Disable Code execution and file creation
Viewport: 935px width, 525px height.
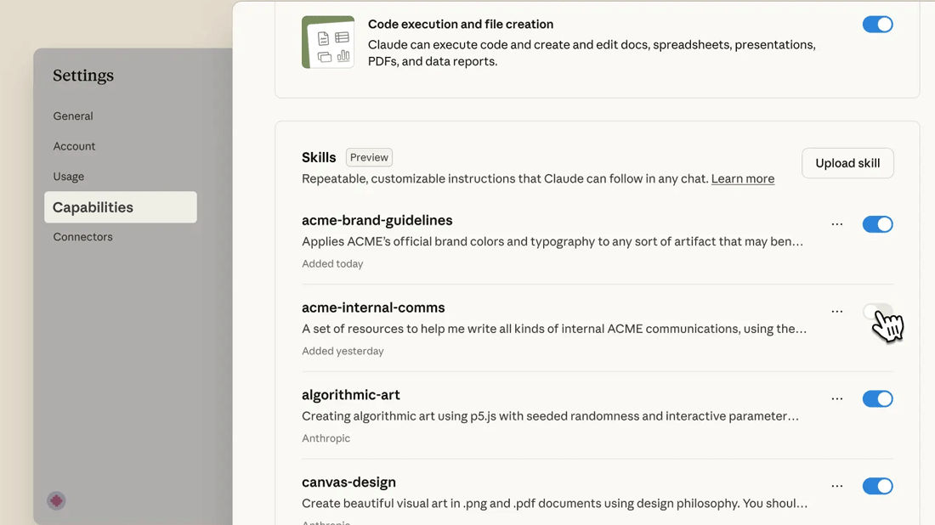877,25
